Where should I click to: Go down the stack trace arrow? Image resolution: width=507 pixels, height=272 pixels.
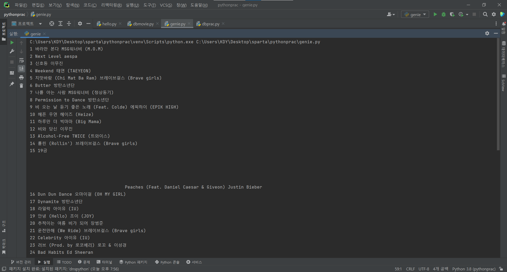click(x=21, y=51)
